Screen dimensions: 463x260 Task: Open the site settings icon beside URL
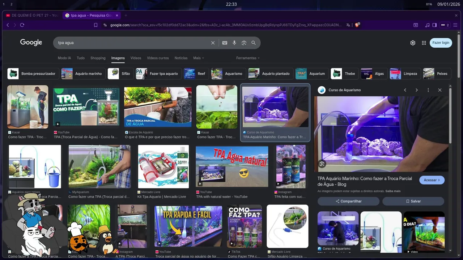(105, 25)
